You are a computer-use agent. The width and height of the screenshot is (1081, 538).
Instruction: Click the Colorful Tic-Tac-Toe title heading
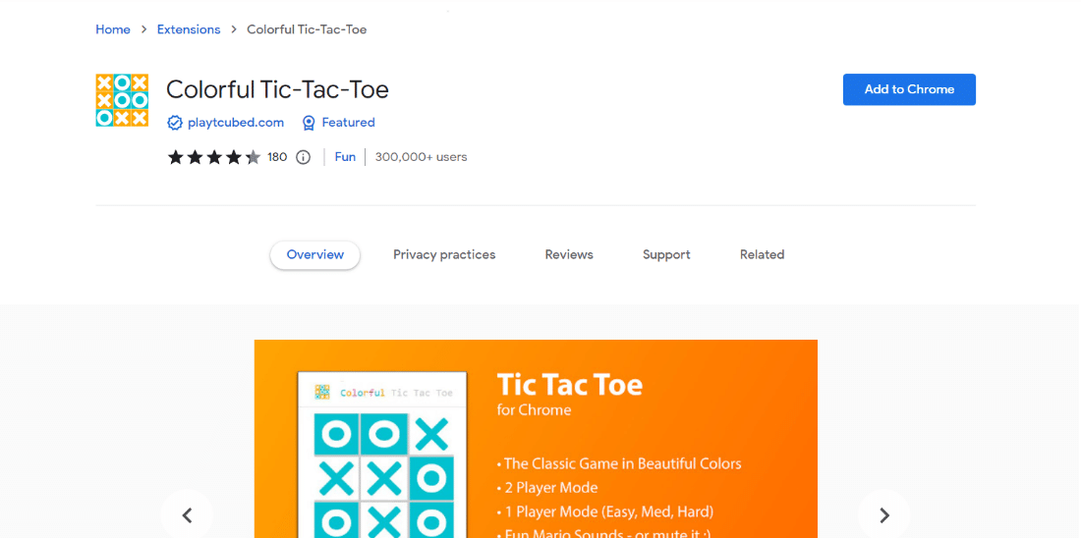pyautogui.click(x=278, y=89)
